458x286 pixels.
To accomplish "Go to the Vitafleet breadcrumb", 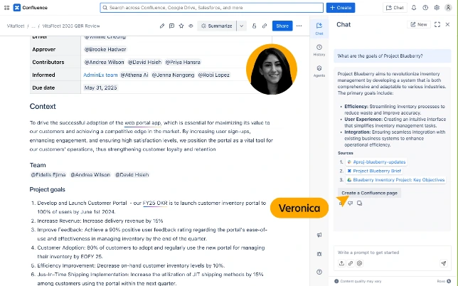I will (16, 26).
